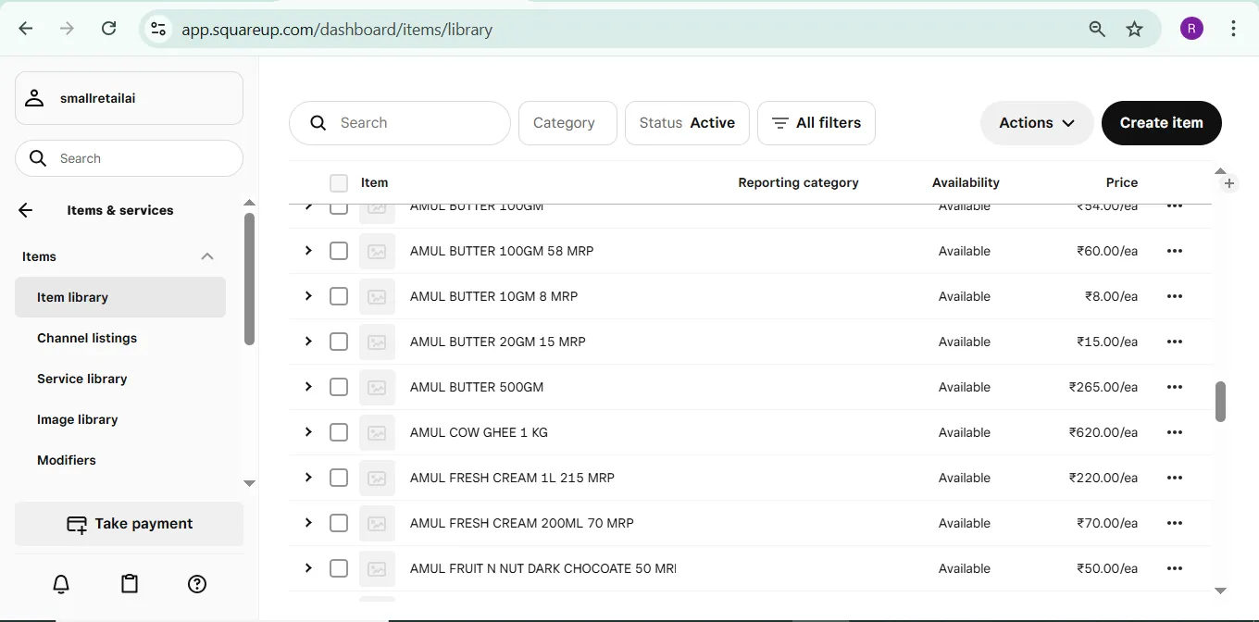Image resolution: width=1259 pixels, height=622 pixels.
Task: Reload the page with refresh icon
Action: pyautogui.click(x=108, y=29)
